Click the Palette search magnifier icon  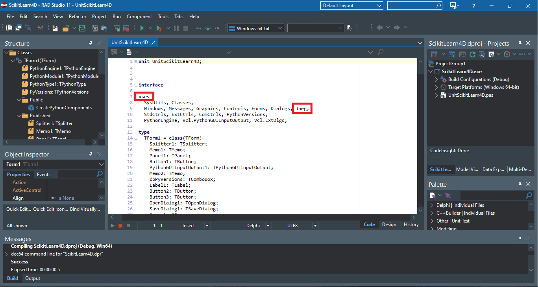pyautogui.click(x=529, y=195)
